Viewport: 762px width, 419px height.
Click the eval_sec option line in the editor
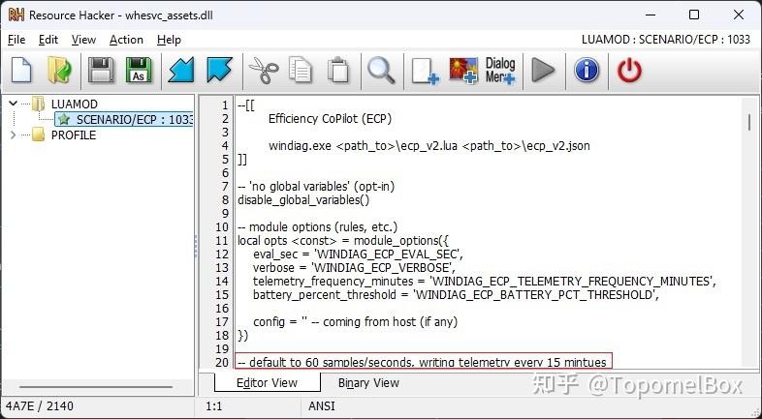point(358,254)
